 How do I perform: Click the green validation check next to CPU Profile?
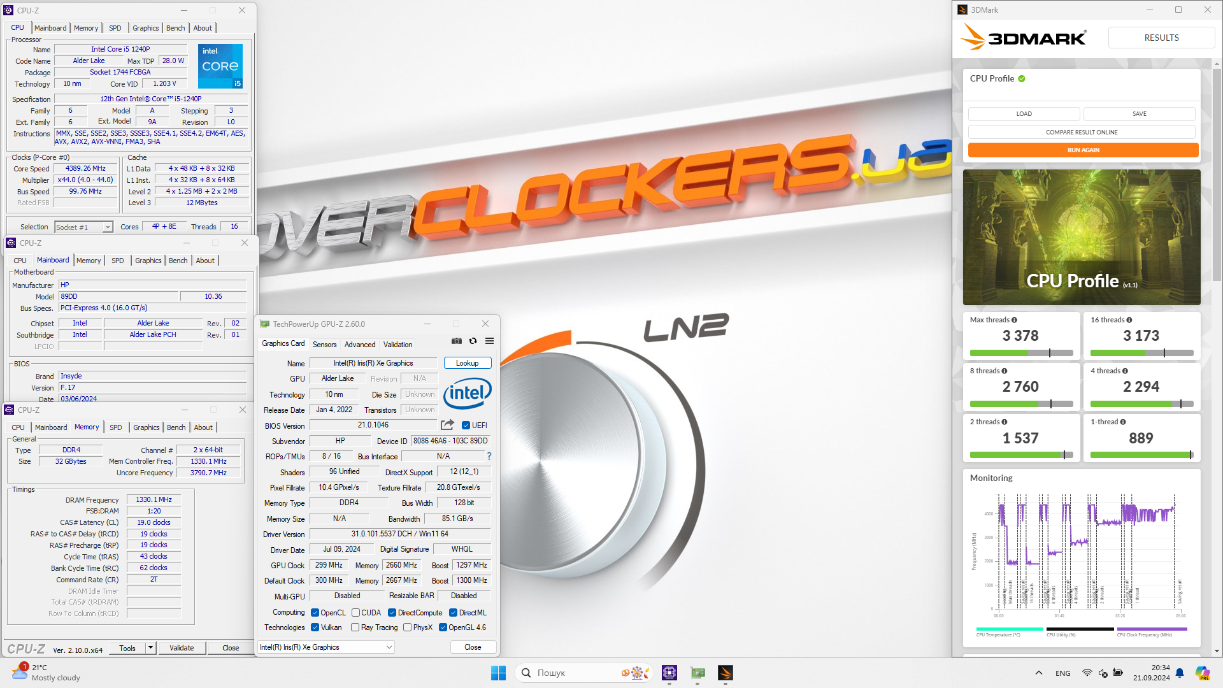point(1022,78)
